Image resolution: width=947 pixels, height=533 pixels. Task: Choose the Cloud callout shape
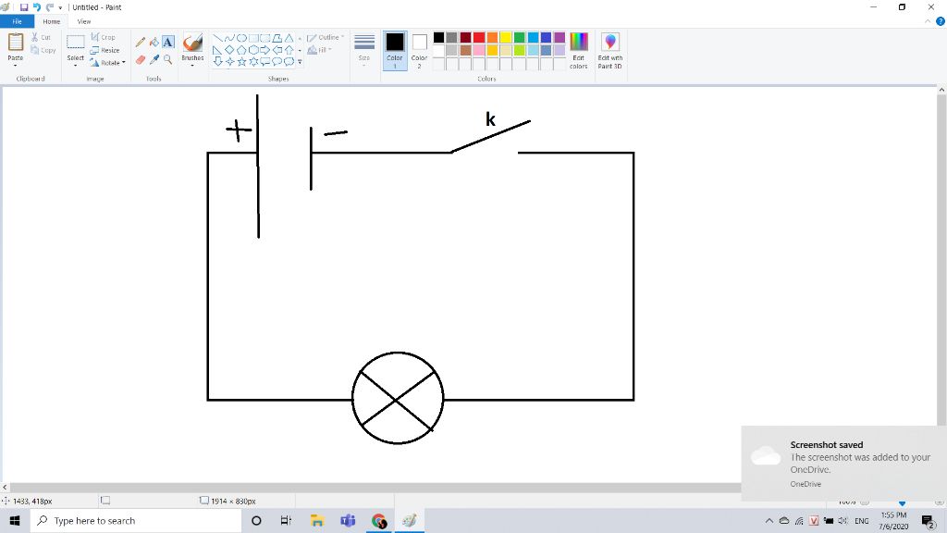[289, 61]
